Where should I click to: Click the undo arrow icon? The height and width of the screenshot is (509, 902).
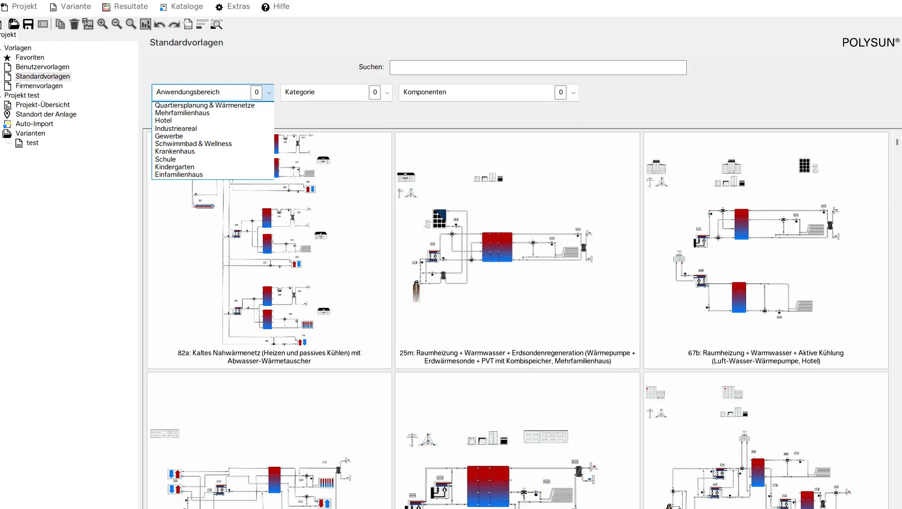click(160, 24)
